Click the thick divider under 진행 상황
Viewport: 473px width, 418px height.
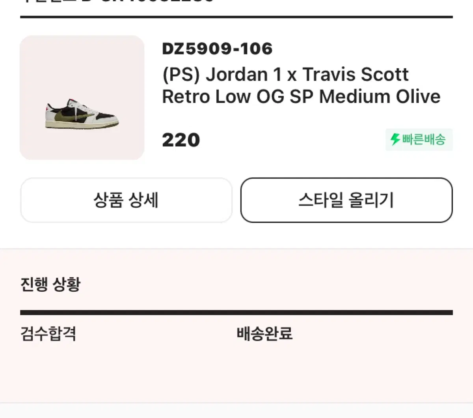[236, 313]
